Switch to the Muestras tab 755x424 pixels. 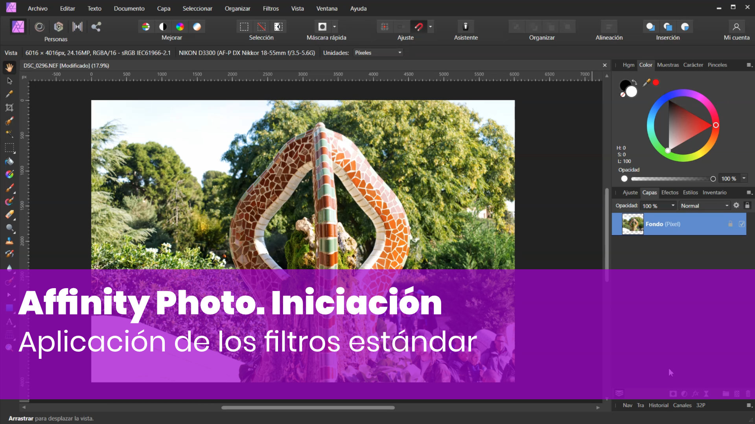click(x=668, y=65)
